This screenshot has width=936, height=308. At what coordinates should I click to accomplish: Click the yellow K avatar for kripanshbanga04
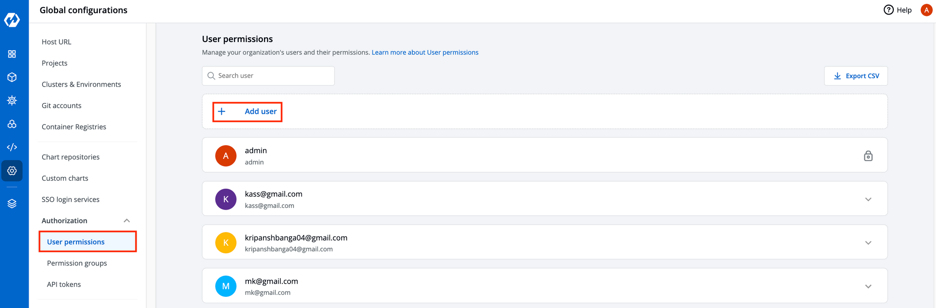[226, 243]
